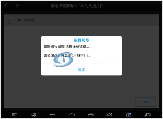Tap the back arrow in the title bar
Viewport: 163px width, 119px height.
coord(5,6)
